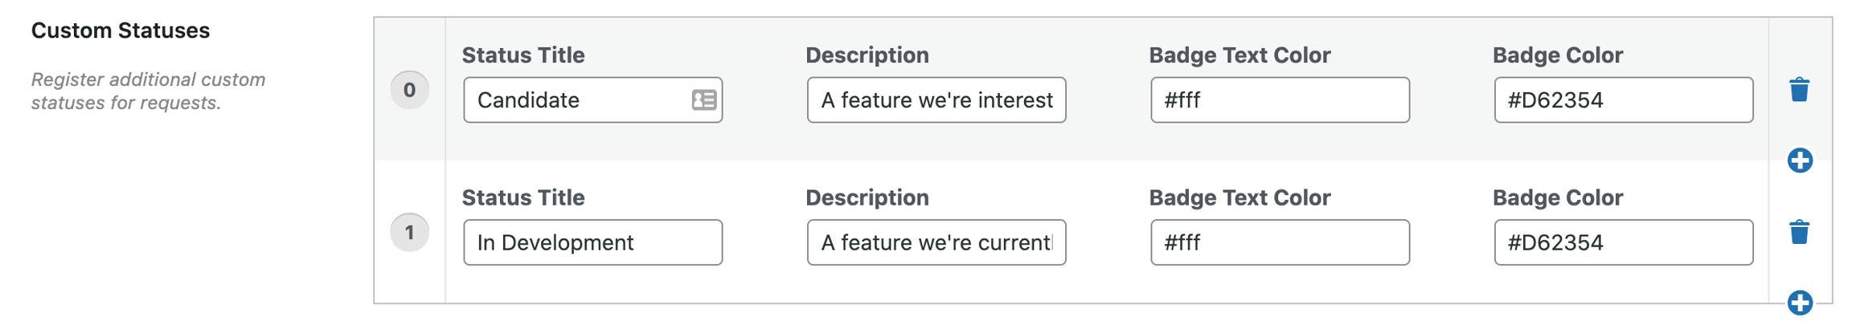
Task: Click the Status Title label in row 0
Action: [x=523, y=55]
